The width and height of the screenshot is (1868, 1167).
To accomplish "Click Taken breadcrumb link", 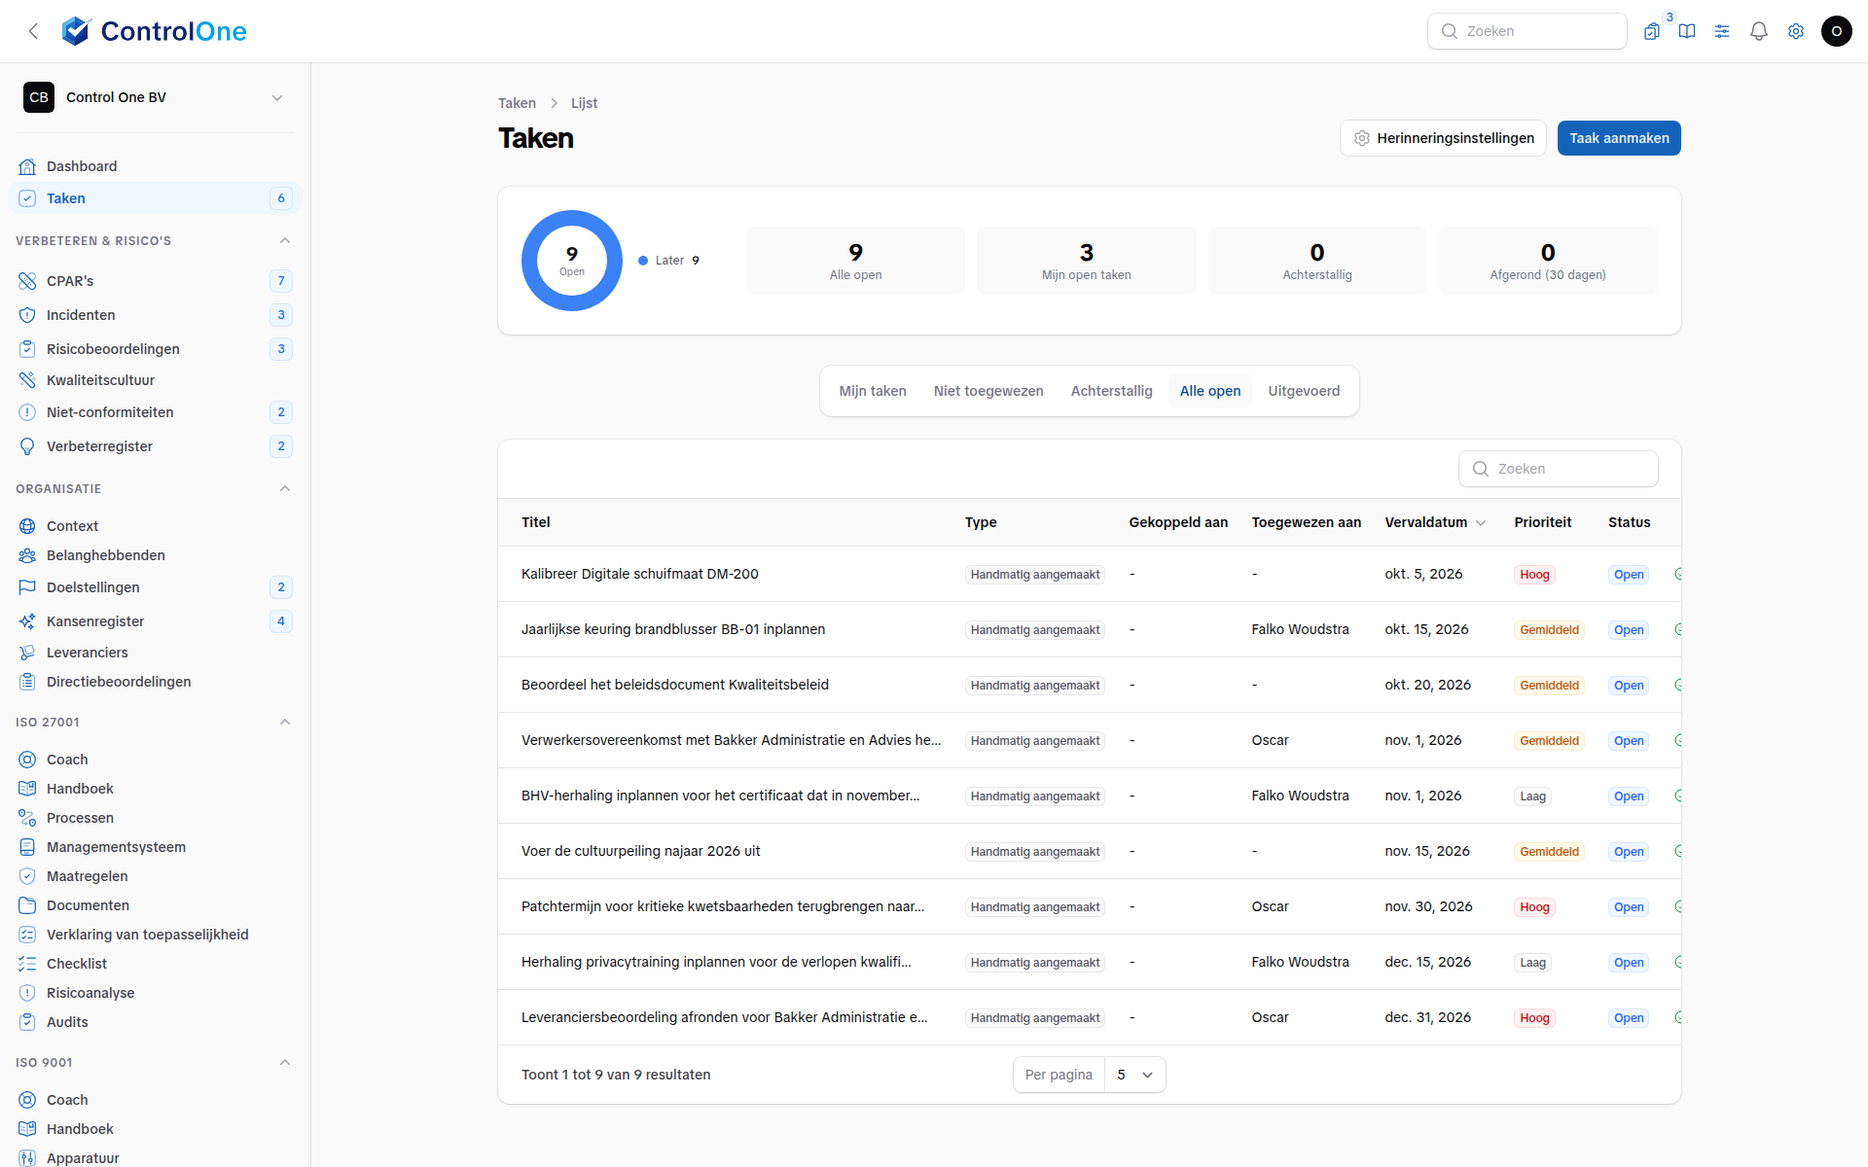I will (x=517, y=103).
